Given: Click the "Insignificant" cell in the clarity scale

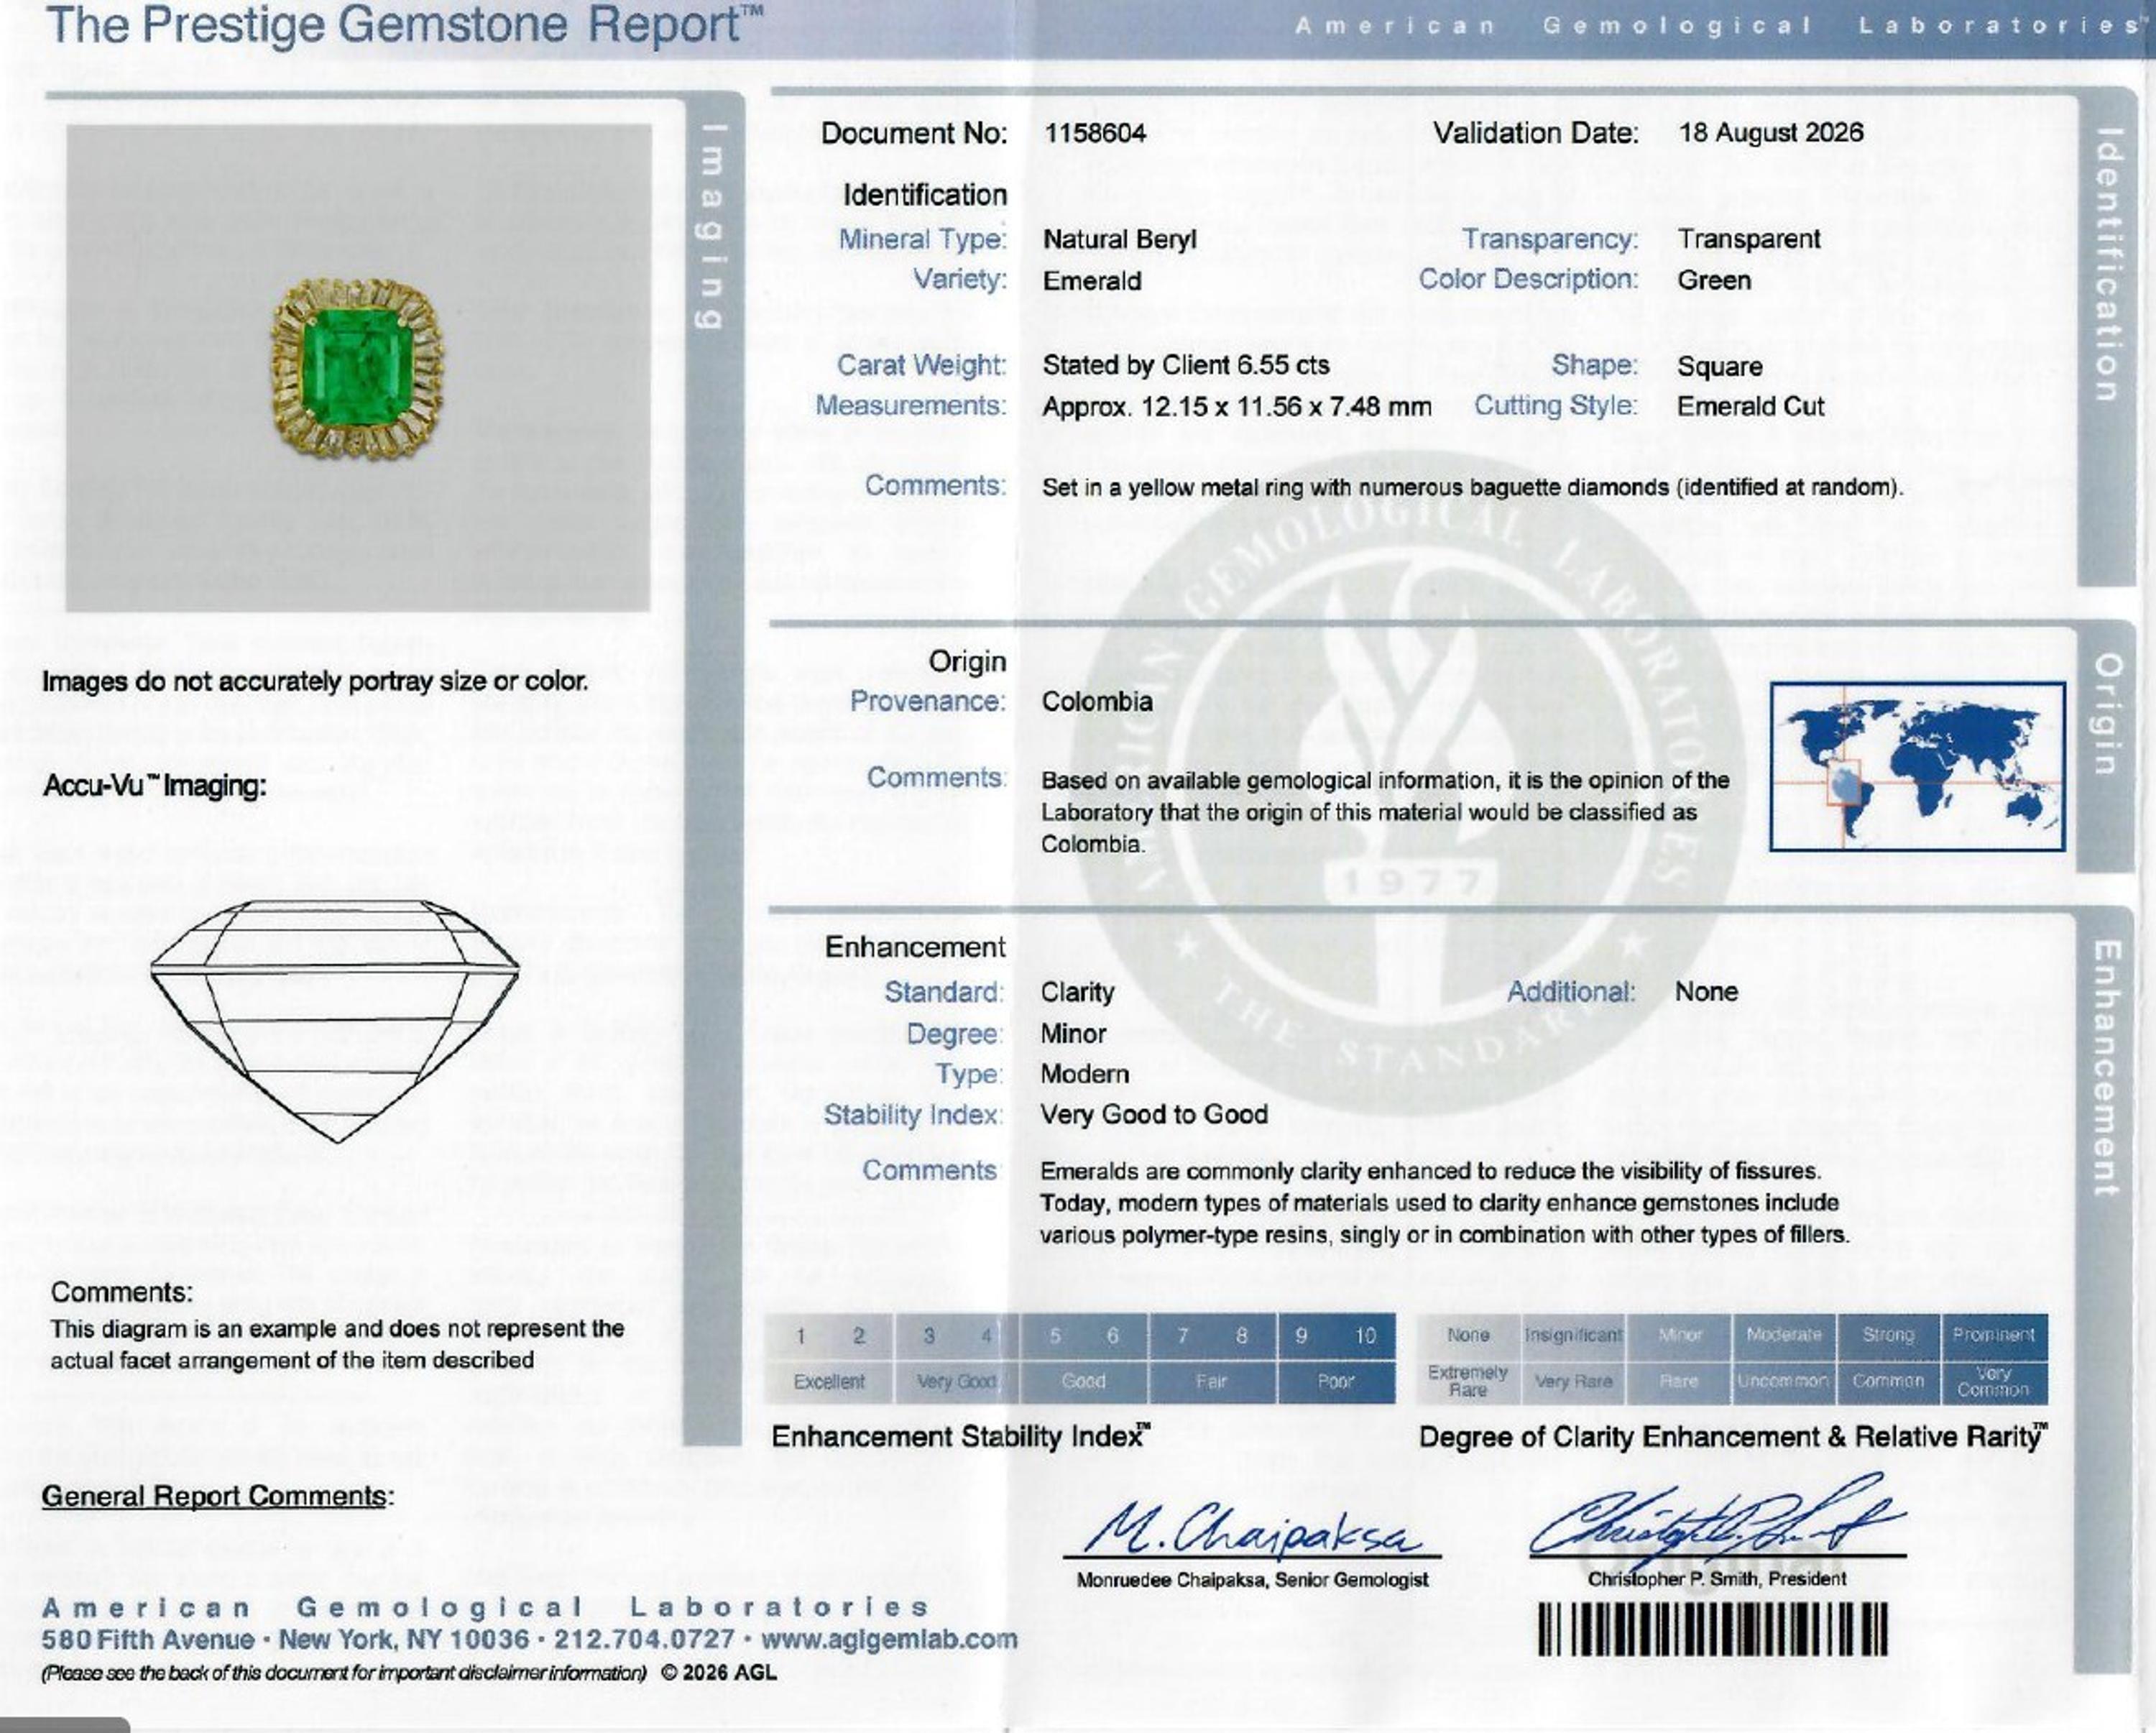Looking at the screenshot, I should coord(1573,1336).
